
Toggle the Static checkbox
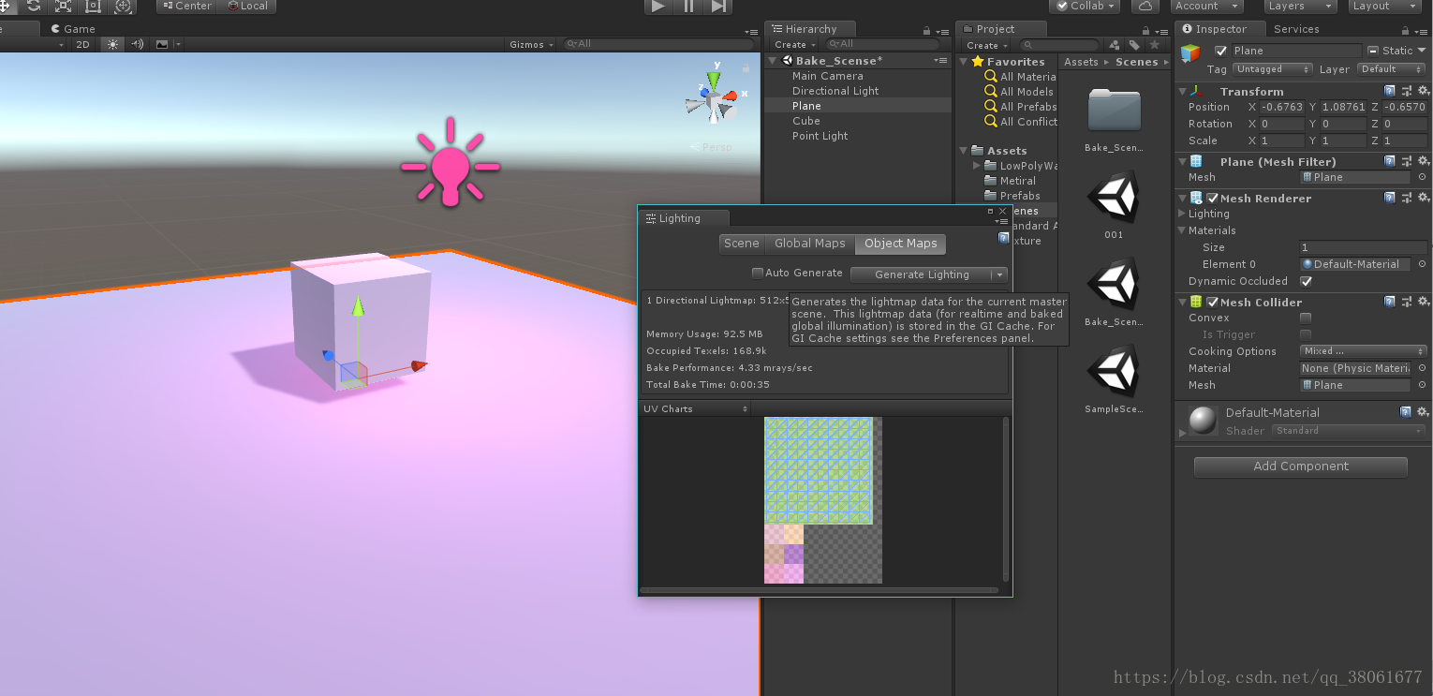click(1373, 51)
